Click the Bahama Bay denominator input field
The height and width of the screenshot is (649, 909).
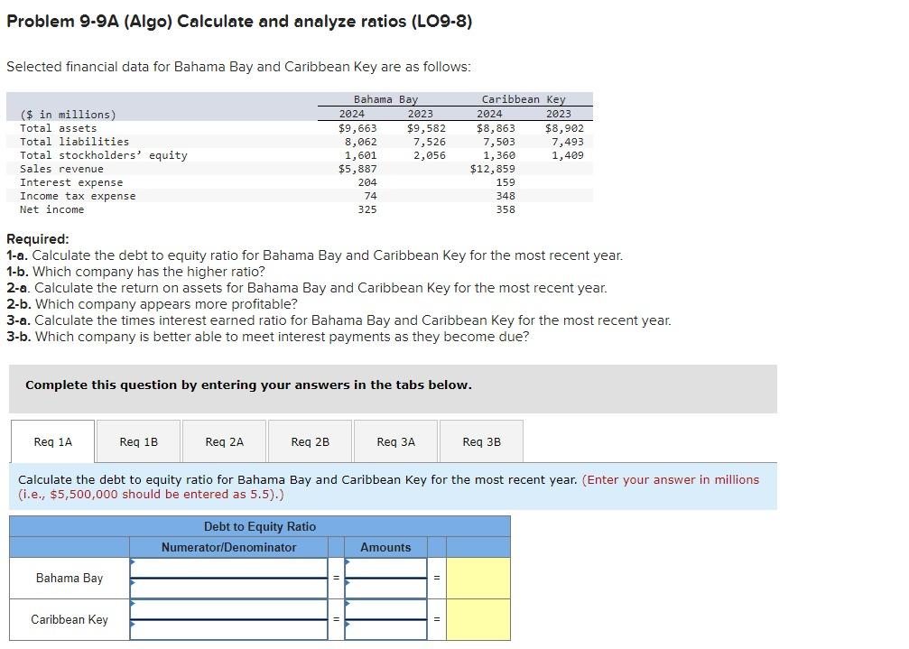click(228, 589)
